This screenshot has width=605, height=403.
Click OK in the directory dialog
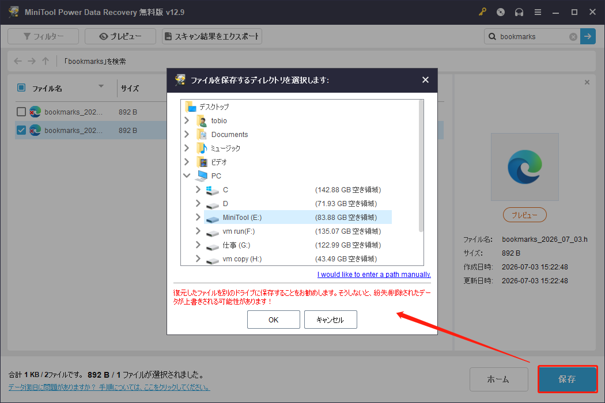click(x=274, y=320)
